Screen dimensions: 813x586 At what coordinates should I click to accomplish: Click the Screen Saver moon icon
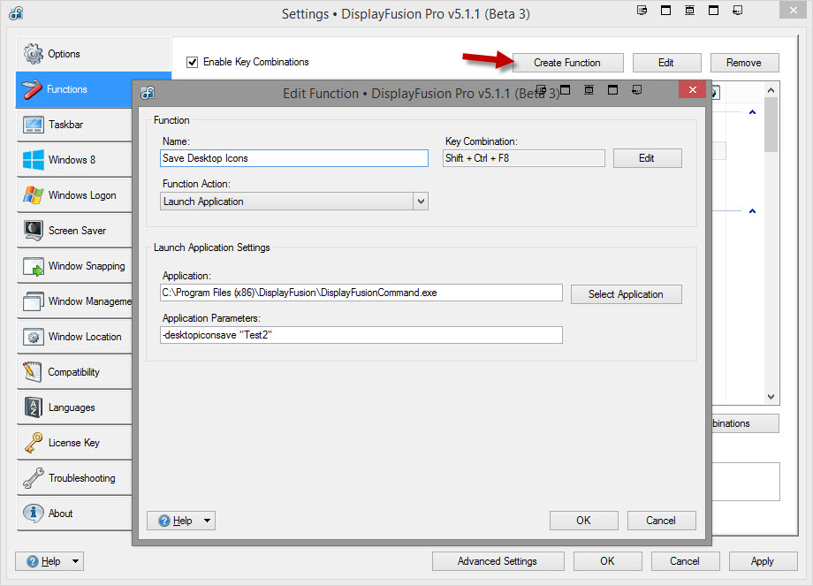point(34,231)
